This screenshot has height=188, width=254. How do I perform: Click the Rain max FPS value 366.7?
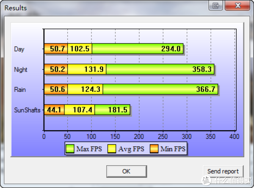pyautogui.click(x=206, y=89)
